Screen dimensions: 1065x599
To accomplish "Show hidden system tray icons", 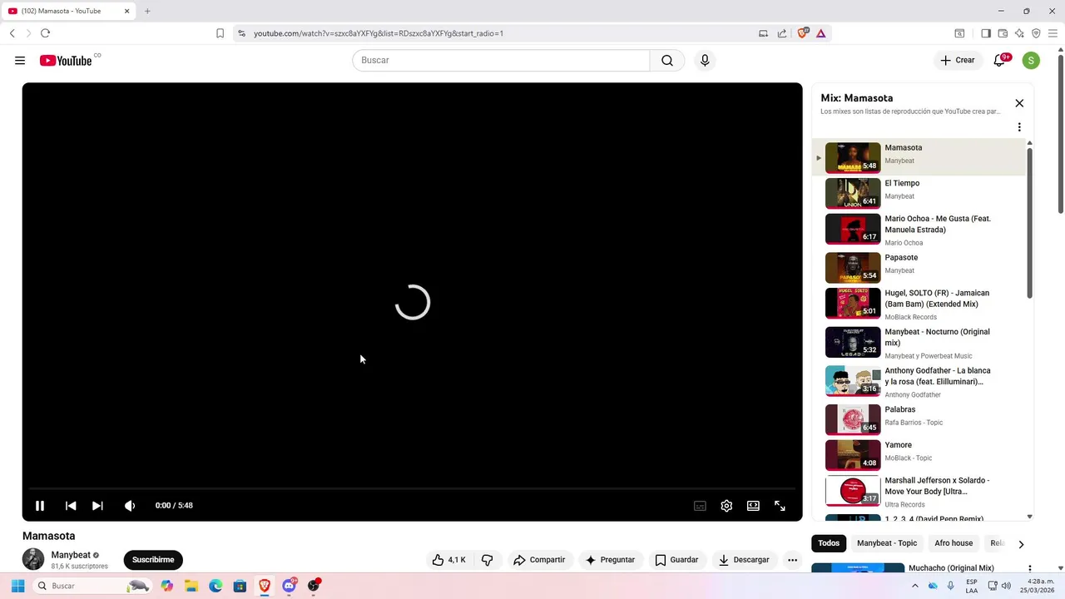I will click(x=915, y=586).
